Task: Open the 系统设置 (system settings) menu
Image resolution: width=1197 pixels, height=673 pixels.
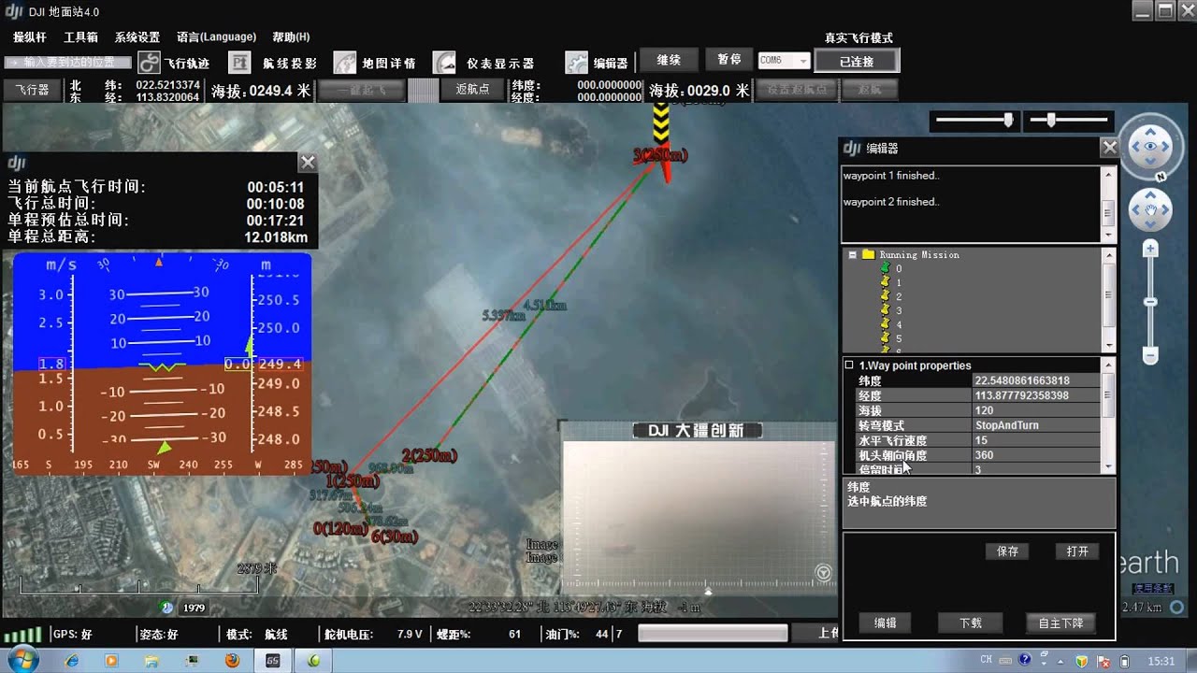Action: tap(137, 36)
